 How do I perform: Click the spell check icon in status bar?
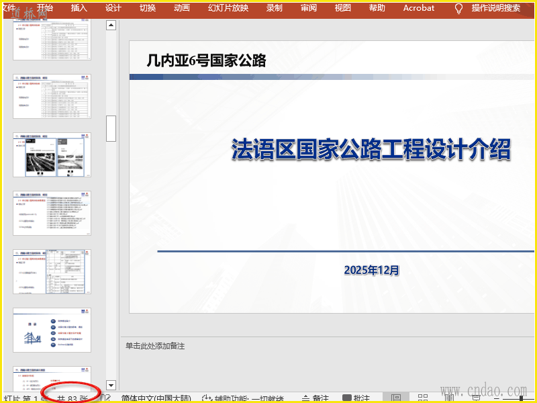coord(107,398)
